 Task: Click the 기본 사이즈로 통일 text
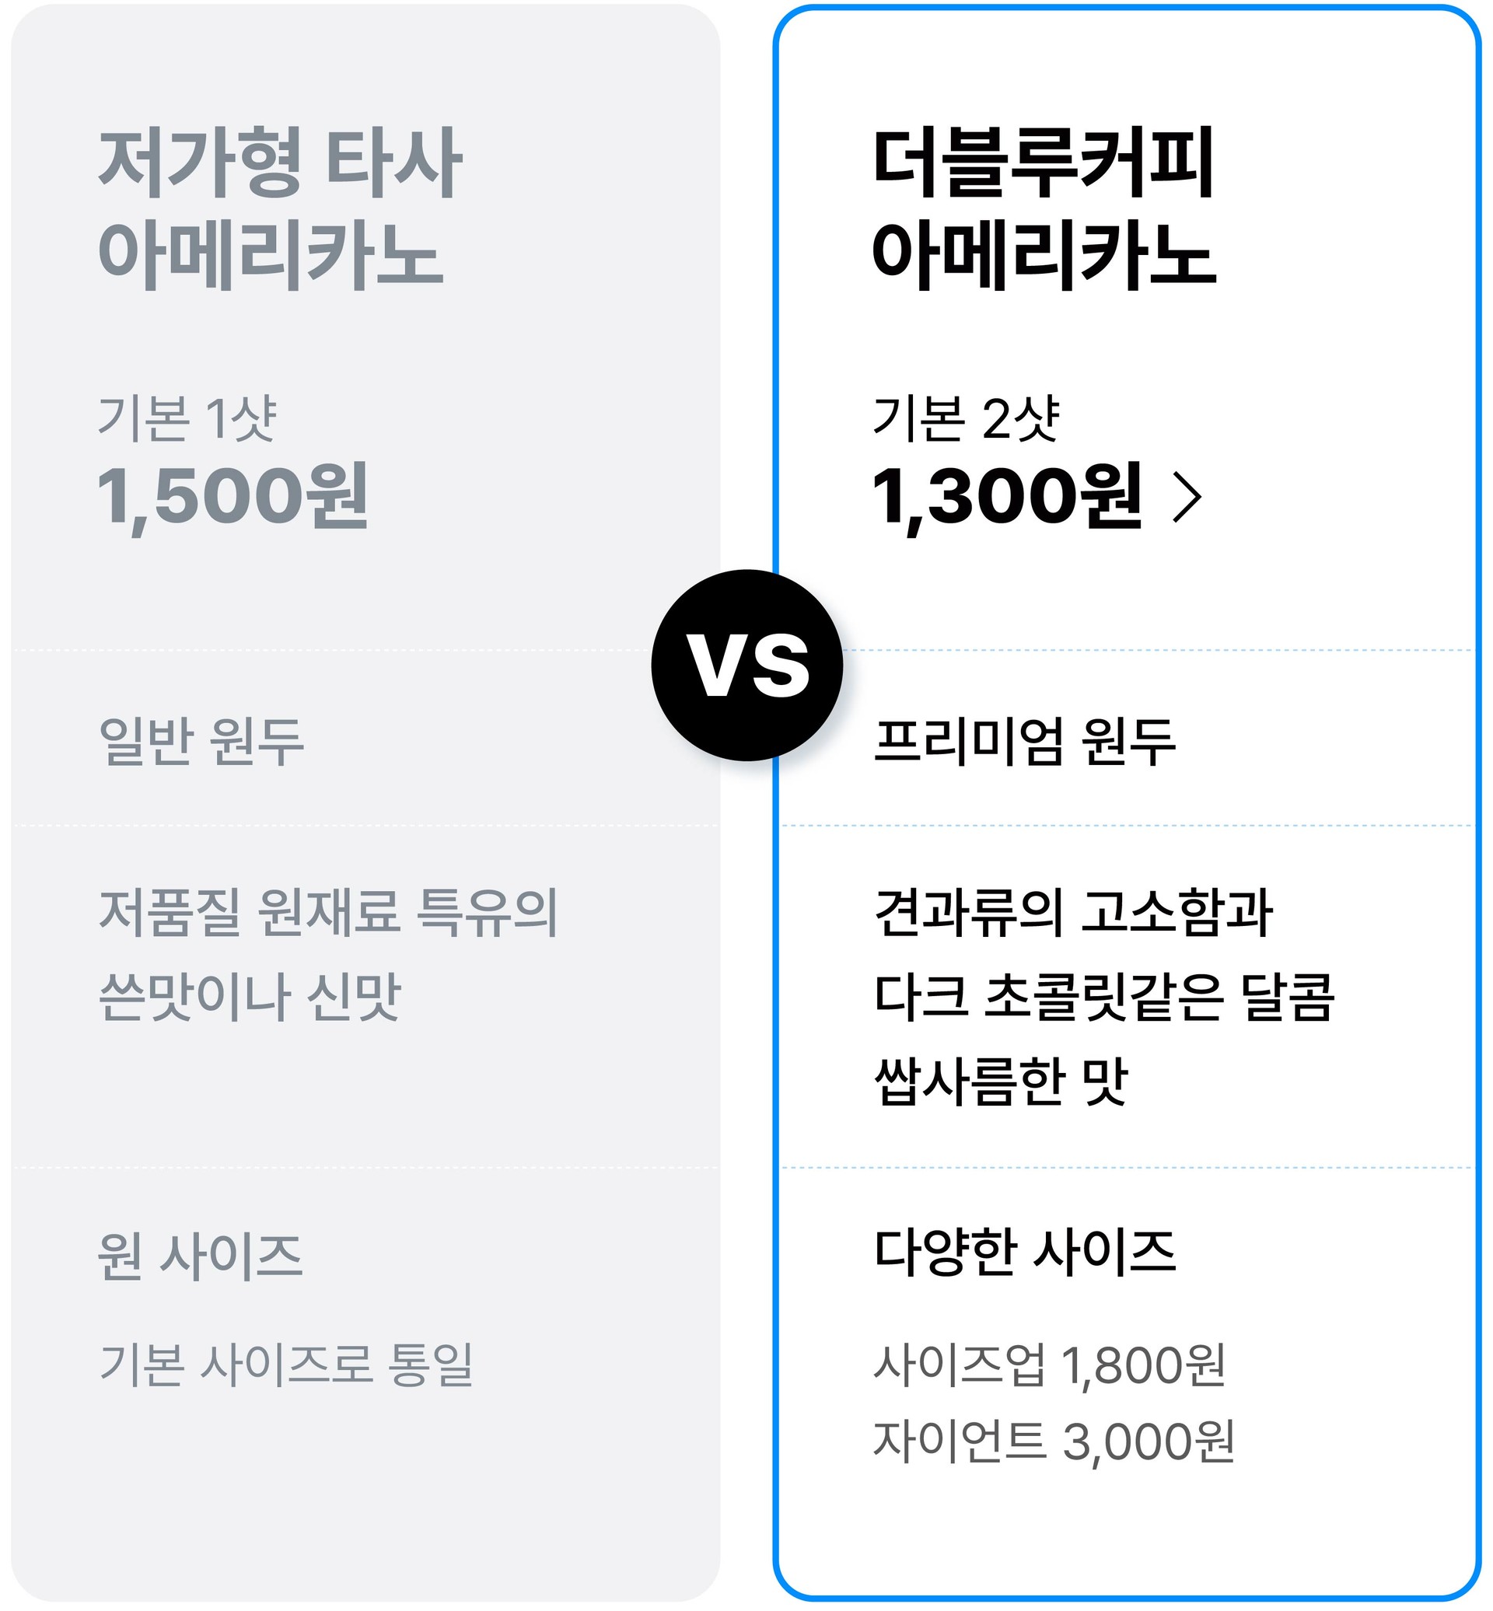pyautogui.click(x=286, y=1365)
